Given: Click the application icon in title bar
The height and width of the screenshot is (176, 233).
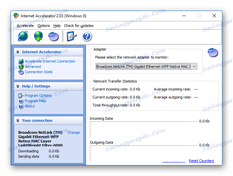Looking at the screenshot, I should [16, 16].
